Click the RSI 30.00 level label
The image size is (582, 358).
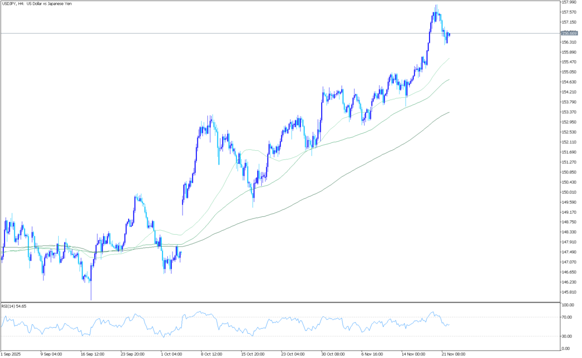pyautogui.click(x=568, y=336)
